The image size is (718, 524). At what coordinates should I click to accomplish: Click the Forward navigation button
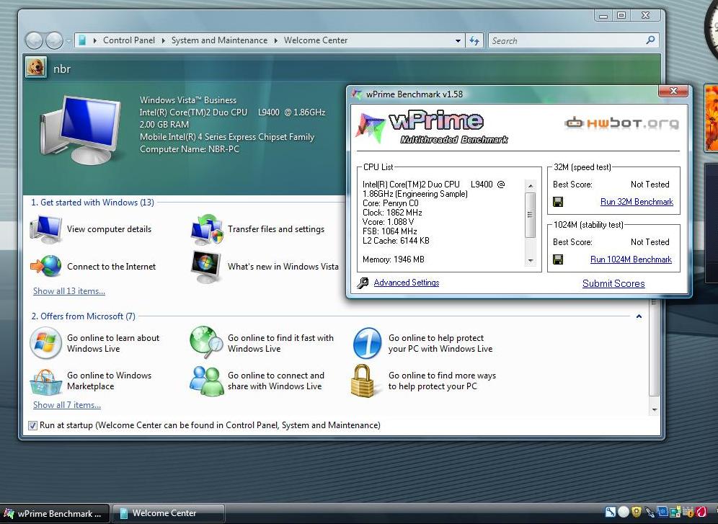pyautogui.click(x=55, y=40)
